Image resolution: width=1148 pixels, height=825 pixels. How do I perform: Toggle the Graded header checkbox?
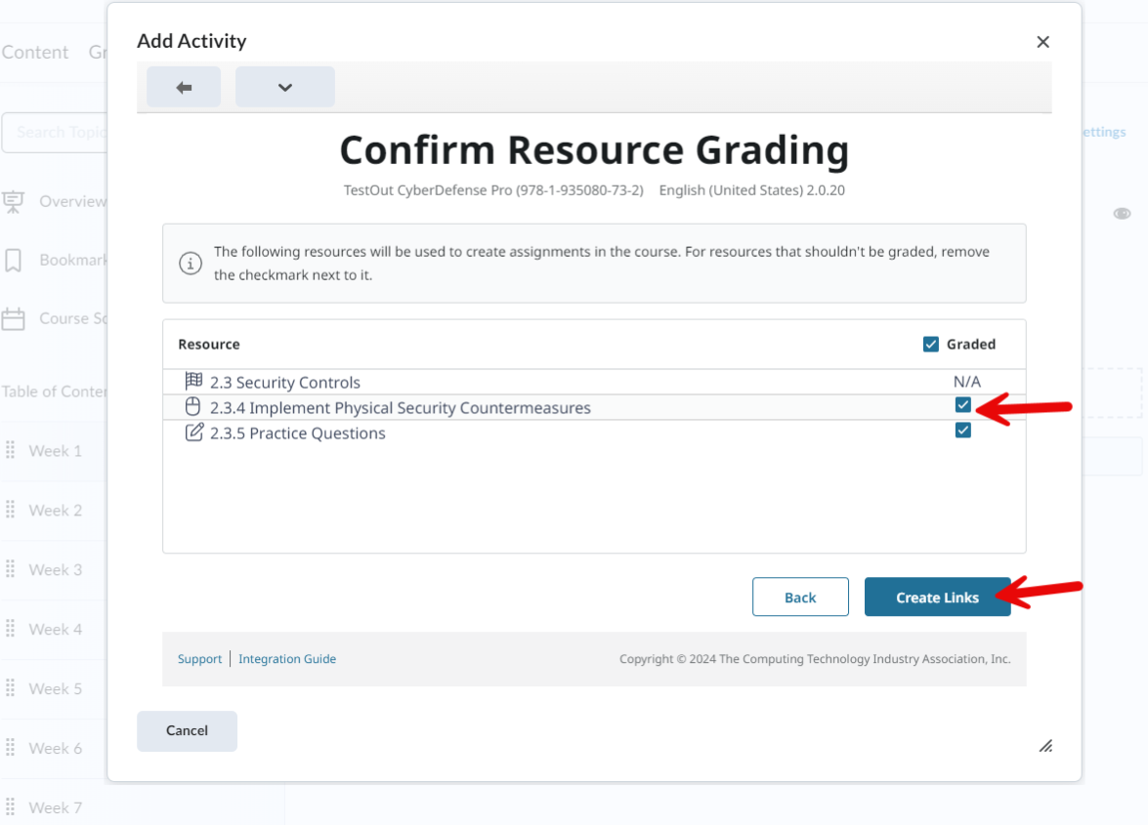click(x=931, y=344)
